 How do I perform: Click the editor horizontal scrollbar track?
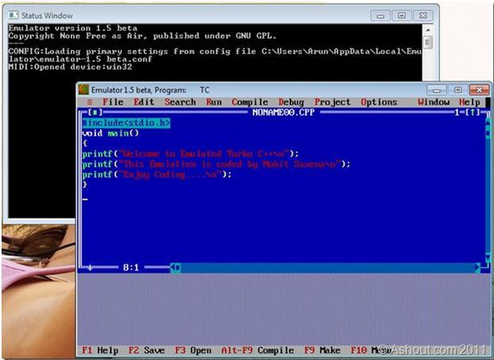pos(328,268)
